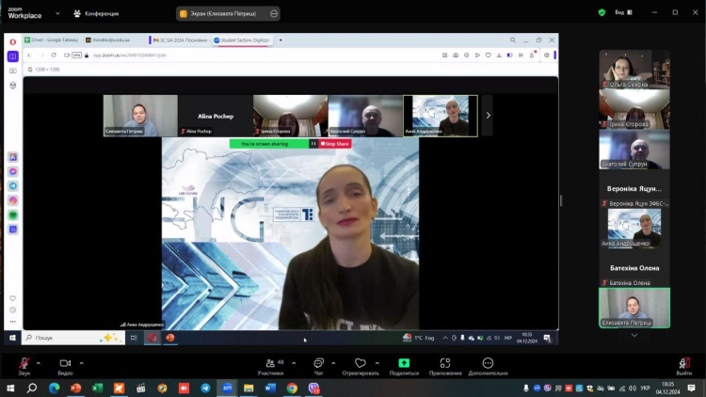Pause sharing with the pause toggle
This screenshot has width=706, height=397.
[313, 144]
